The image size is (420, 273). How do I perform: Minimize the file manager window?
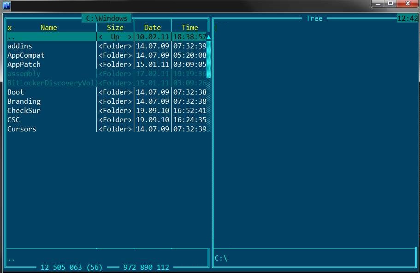tap(378, 4)
